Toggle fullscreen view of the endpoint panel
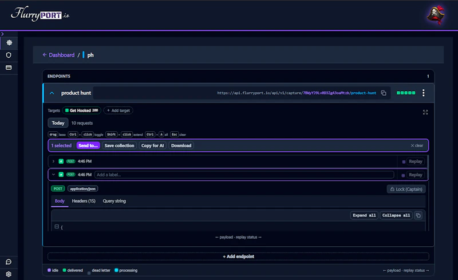 click(425, 112)
